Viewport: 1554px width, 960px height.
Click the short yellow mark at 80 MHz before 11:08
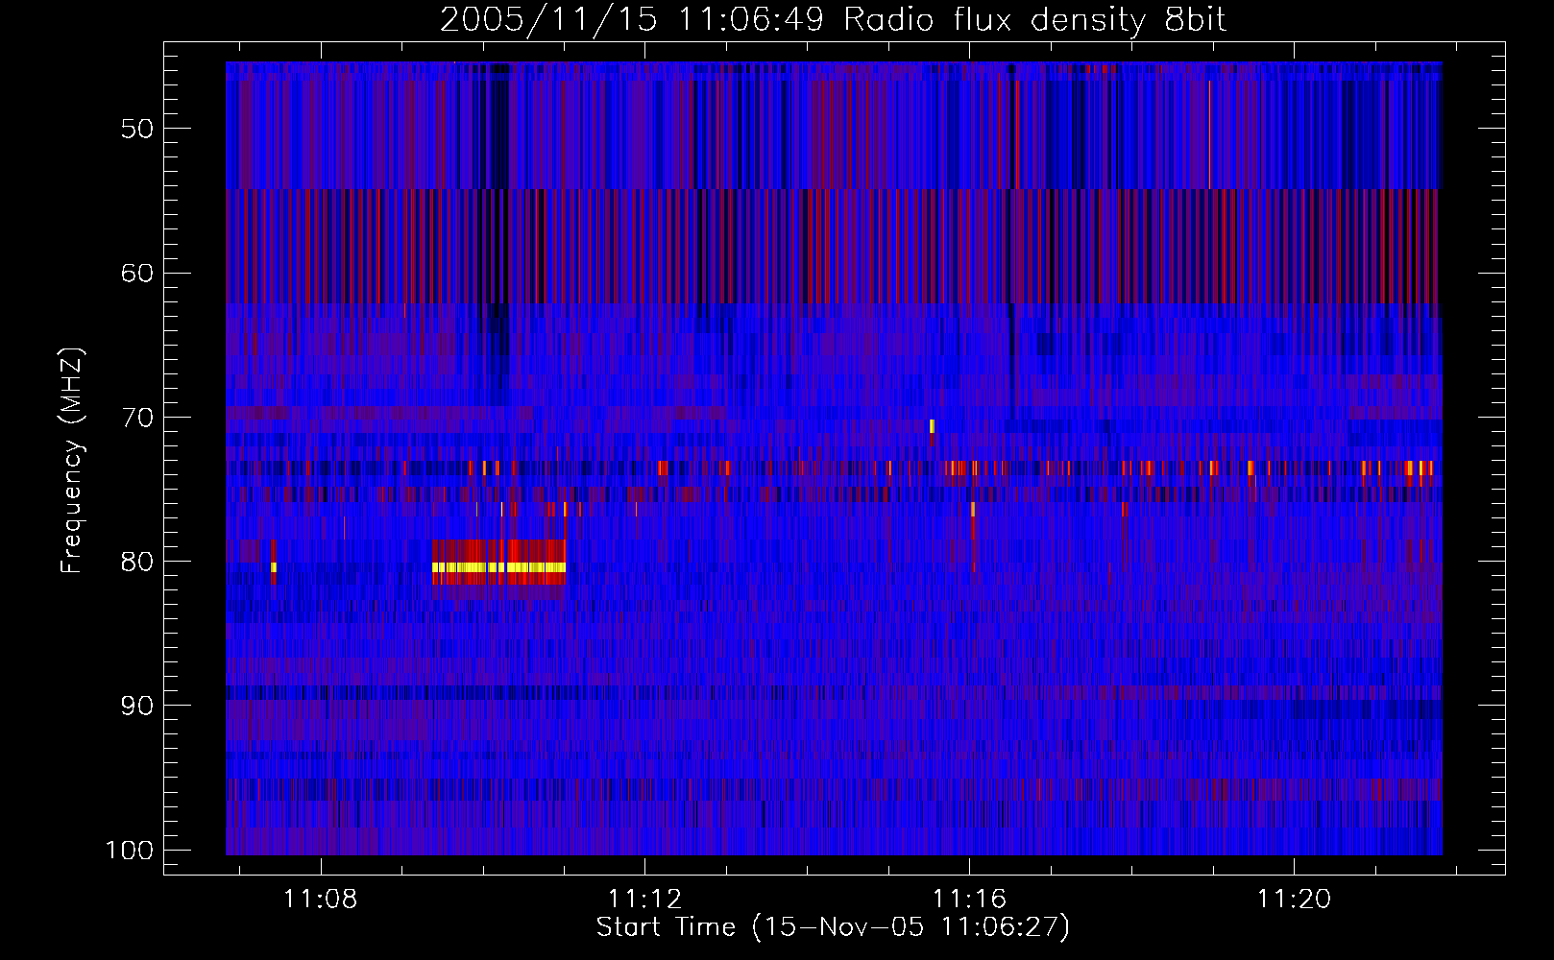click(274, 567)
